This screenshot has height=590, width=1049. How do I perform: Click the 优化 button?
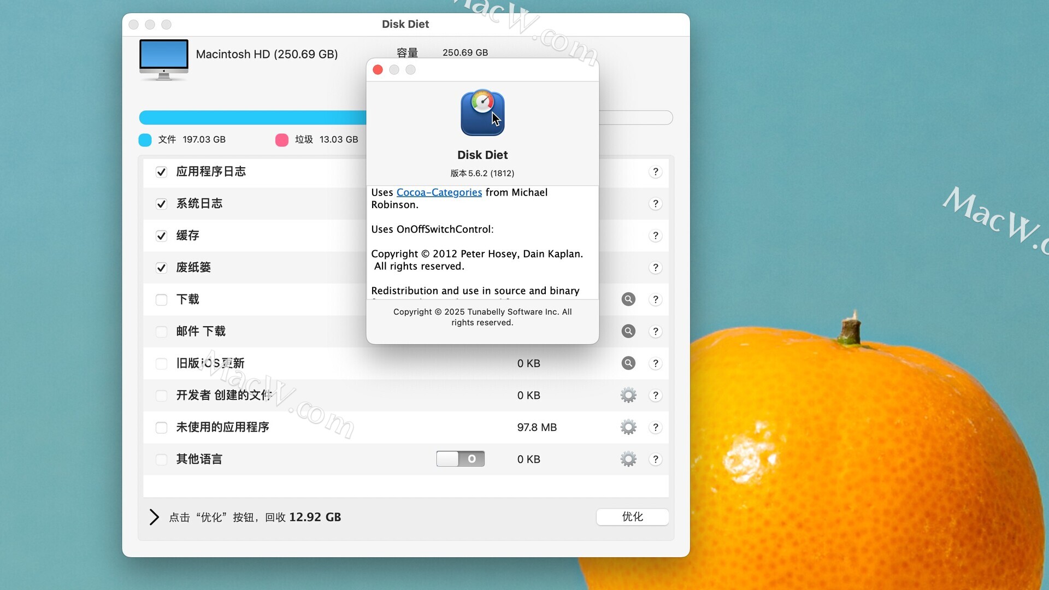coord(632,517)
